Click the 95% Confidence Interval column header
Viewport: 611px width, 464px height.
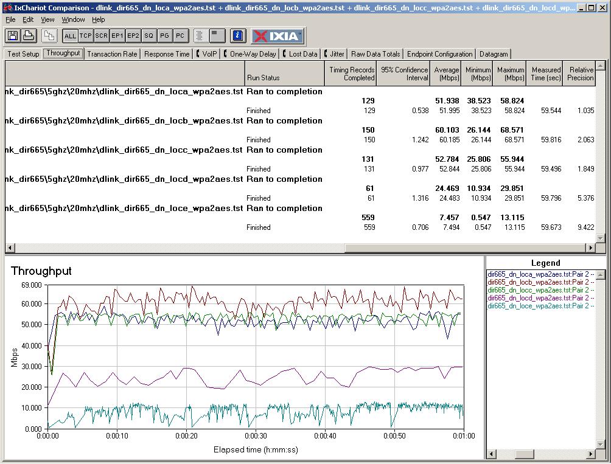403,73
